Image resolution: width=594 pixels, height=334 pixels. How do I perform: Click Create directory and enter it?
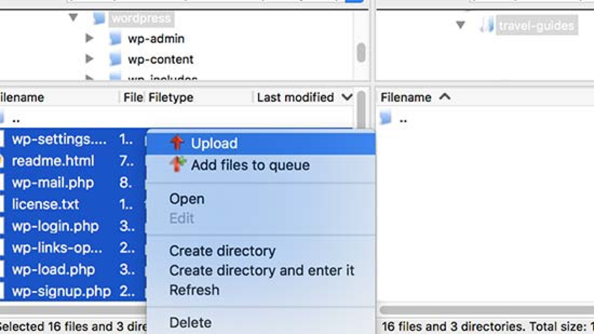pos(262,270)
